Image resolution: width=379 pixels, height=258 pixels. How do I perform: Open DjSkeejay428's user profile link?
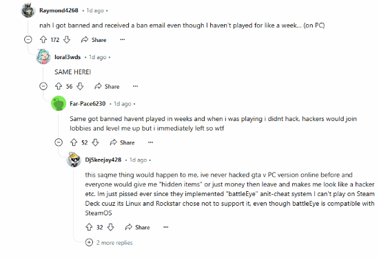(x=103, y=160)
